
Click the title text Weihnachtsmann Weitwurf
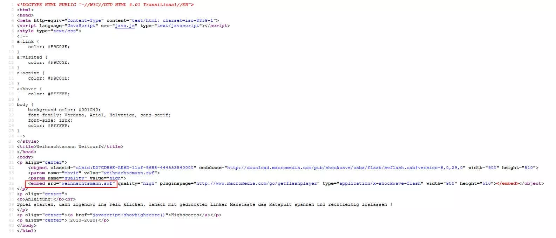click(x=69, y=147)
